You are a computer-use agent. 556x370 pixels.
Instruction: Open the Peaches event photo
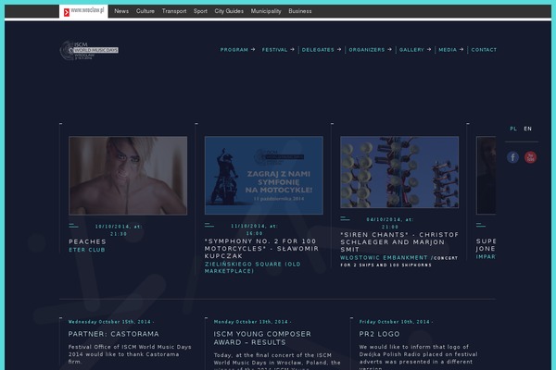pyautogui.click(x=128, y=176)
